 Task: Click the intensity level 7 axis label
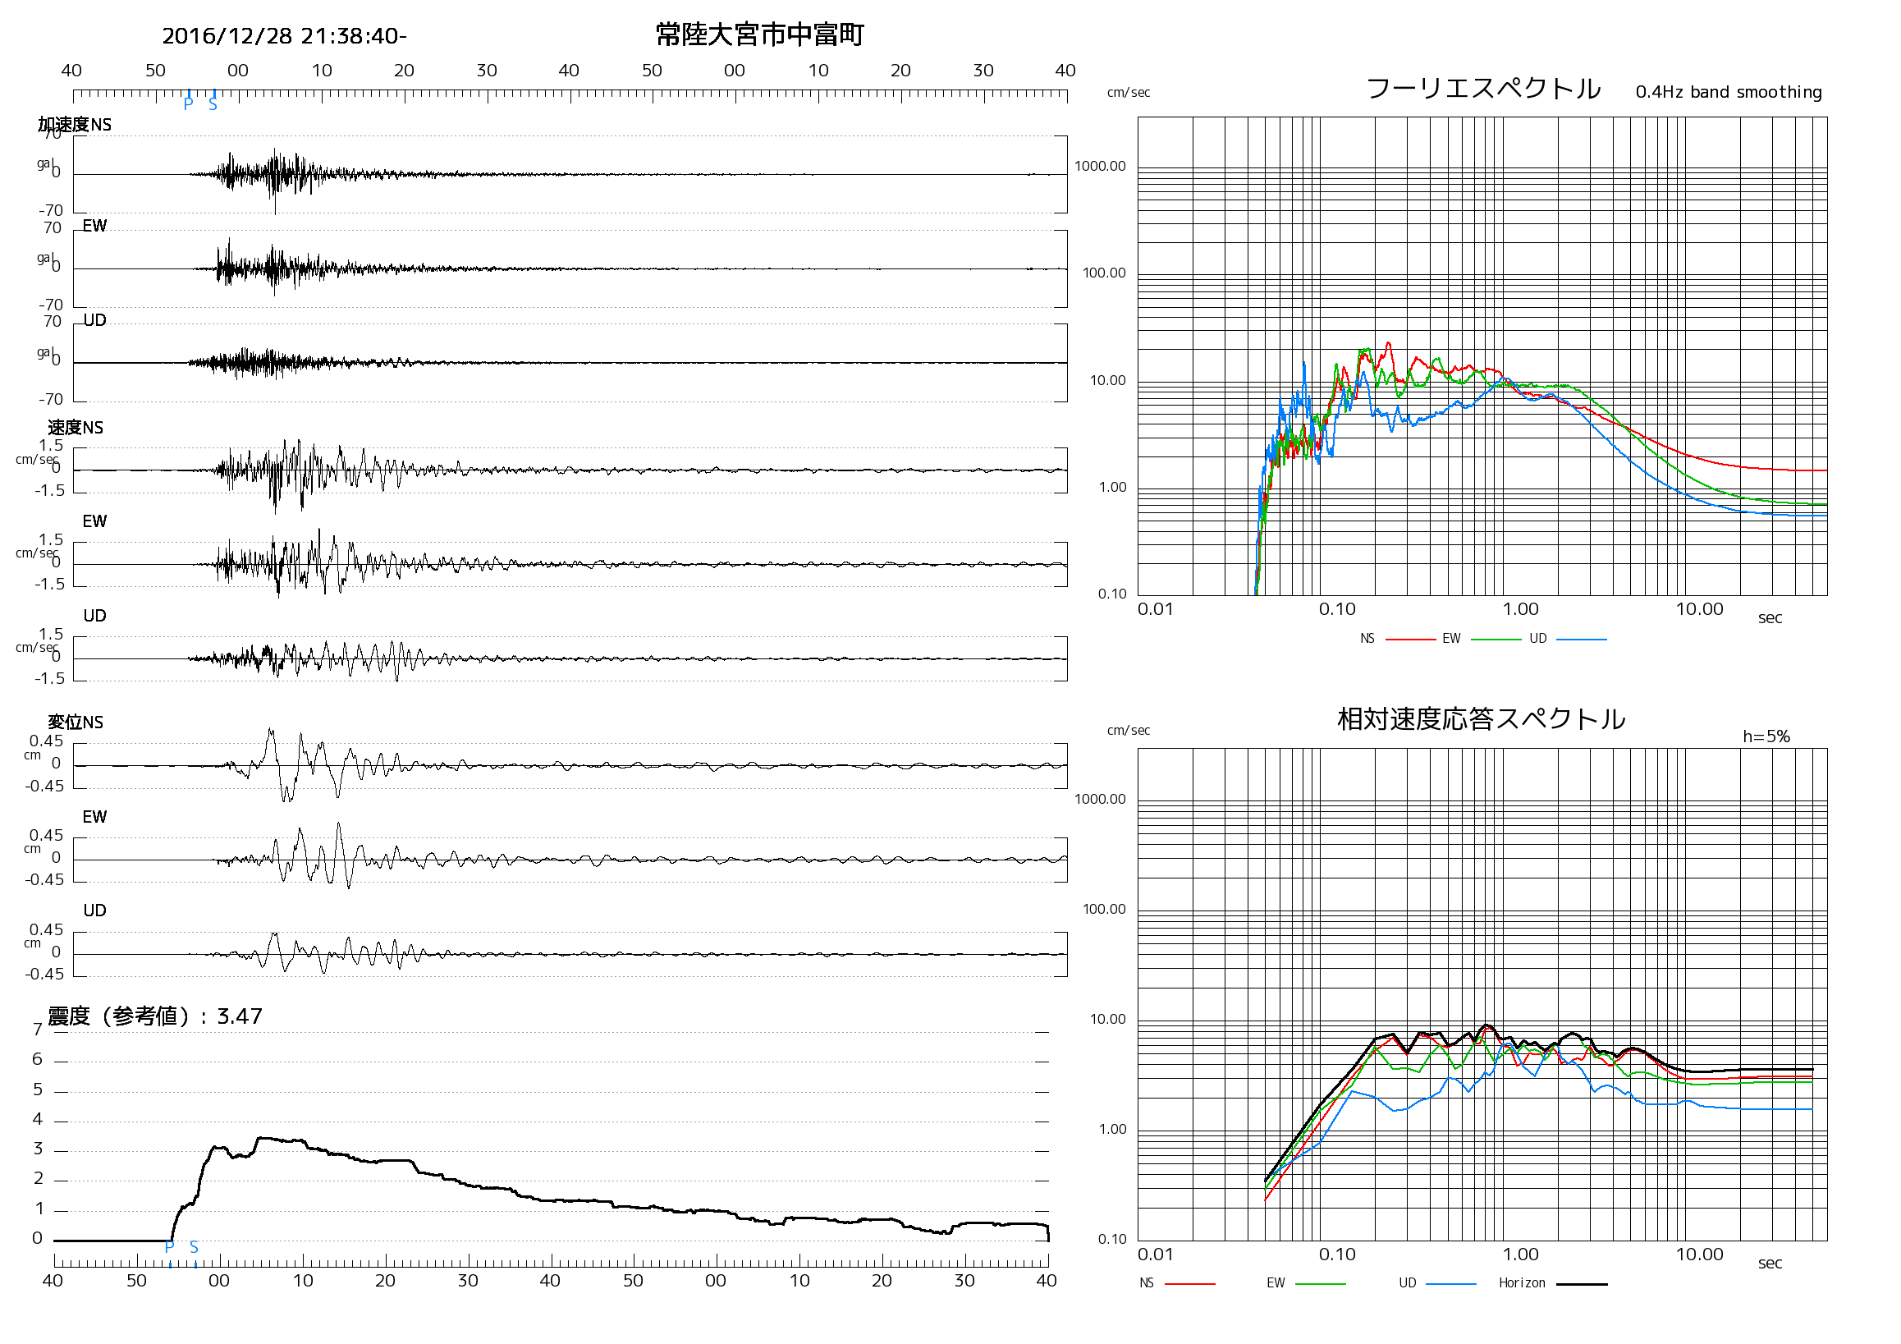(37, 1030)
